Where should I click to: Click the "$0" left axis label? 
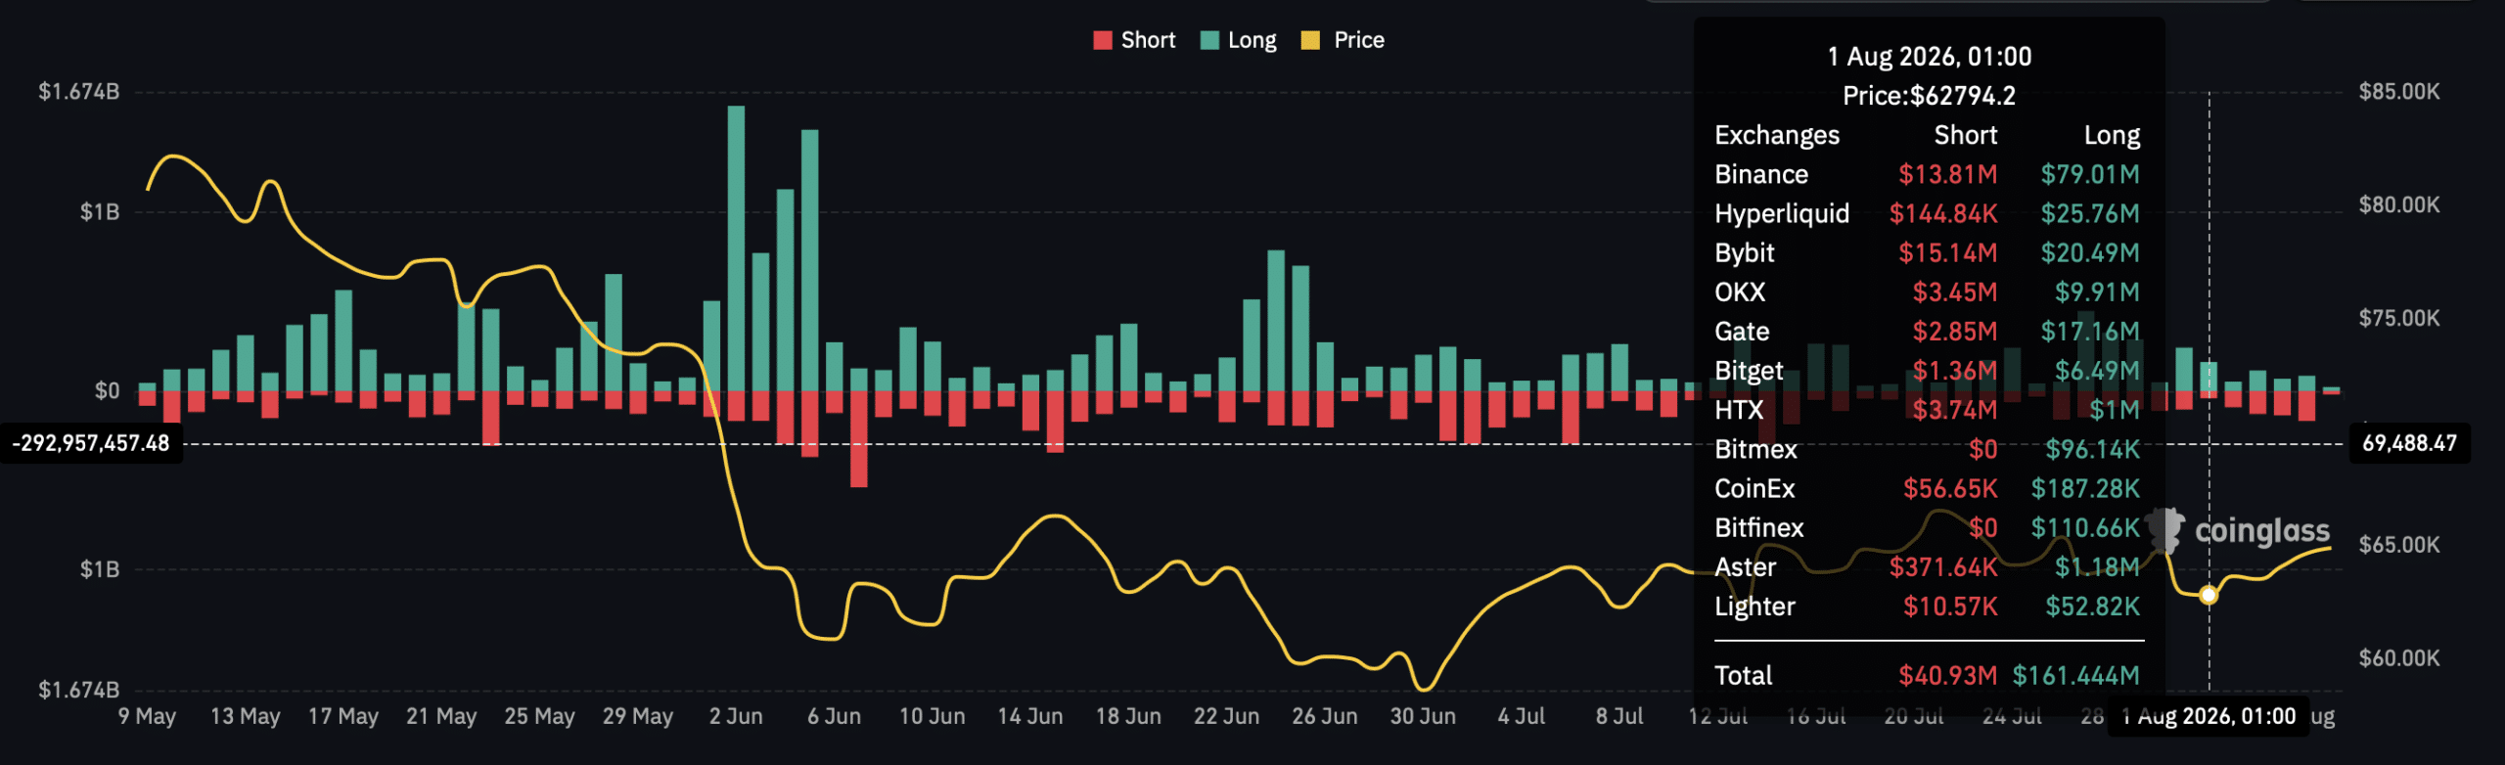107,391
